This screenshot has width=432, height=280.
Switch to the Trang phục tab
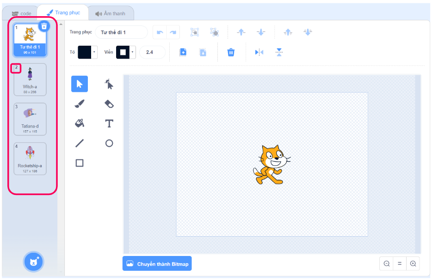click(63, 12)
